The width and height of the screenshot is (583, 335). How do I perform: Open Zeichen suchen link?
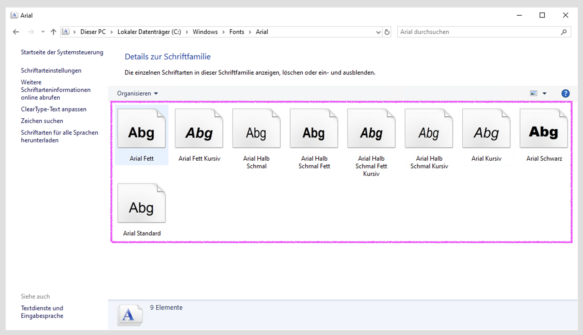42,121
